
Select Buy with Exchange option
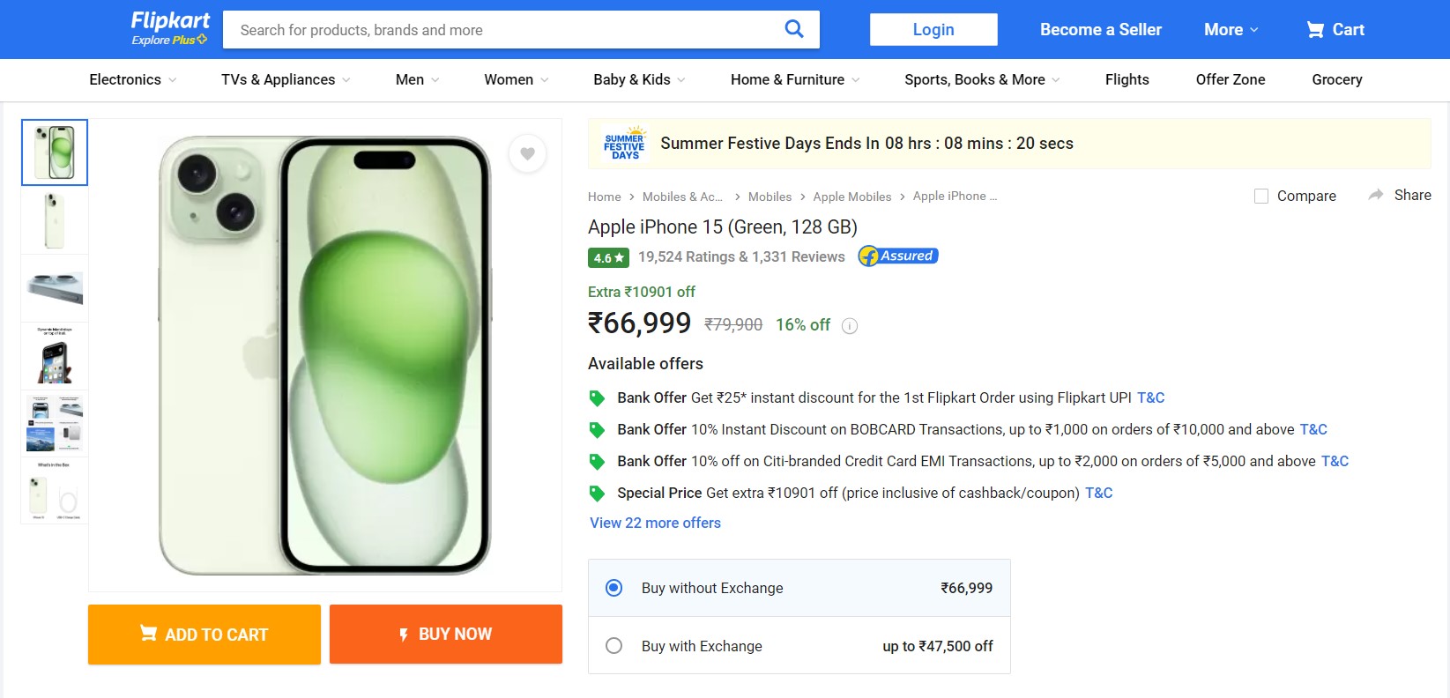pos(614,646)
